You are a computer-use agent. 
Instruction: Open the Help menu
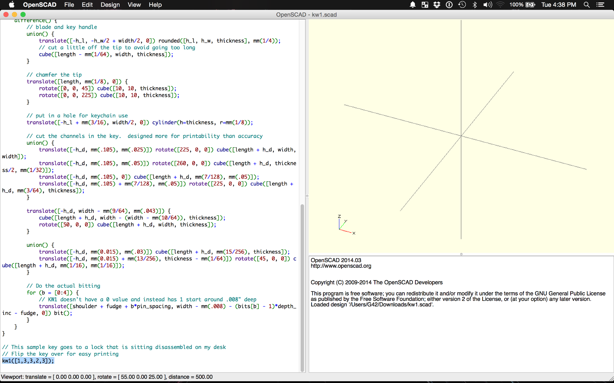[x=155, y=5]
